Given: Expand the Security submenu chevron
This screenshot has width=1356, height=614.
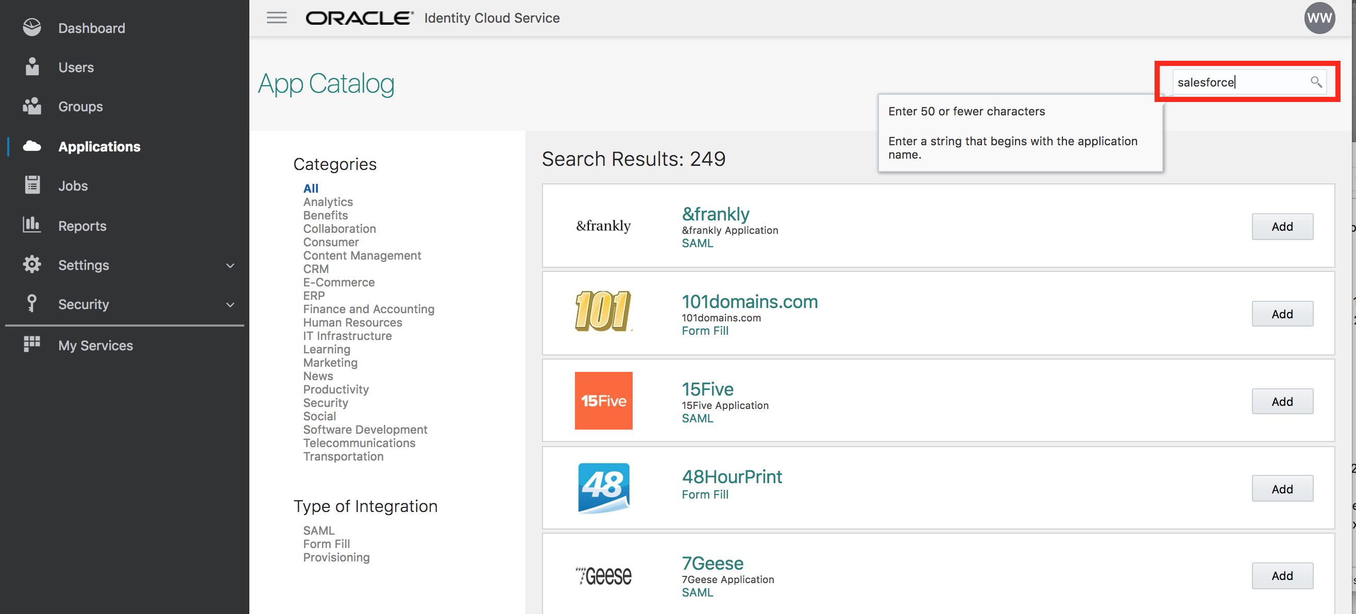Looking at the screenshot, I should pos(230,304).
